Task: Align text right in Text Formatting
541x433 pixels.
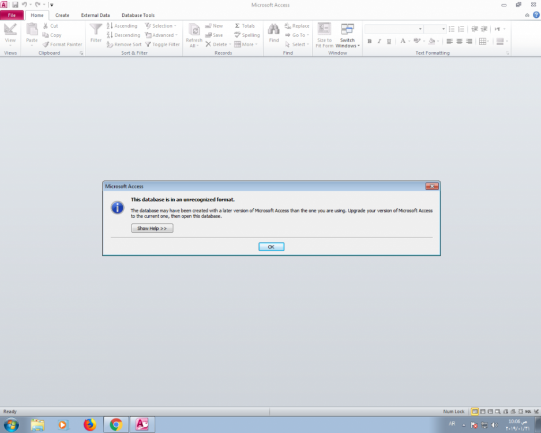Action: click(x=469, y=41)
